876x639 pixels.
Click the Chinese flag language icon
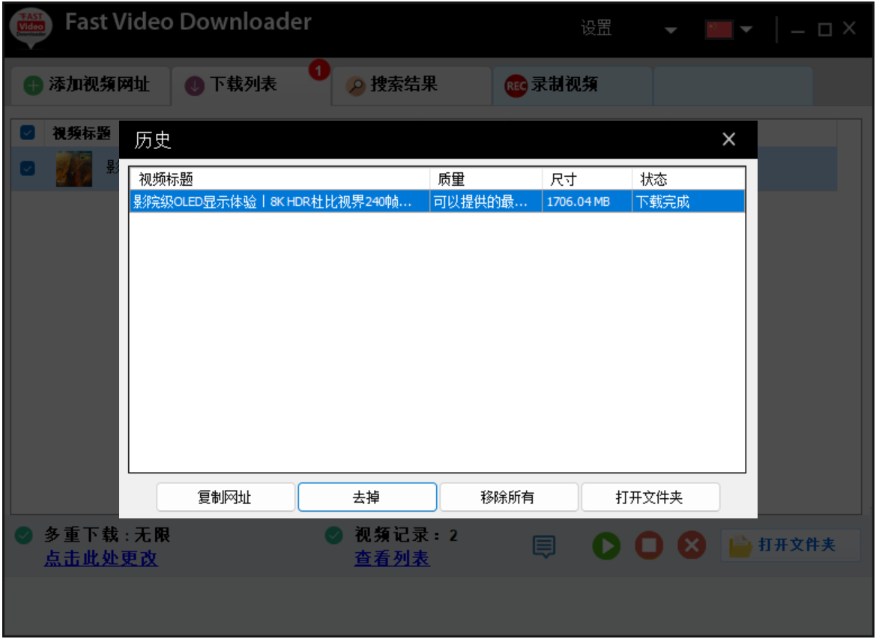719,30
